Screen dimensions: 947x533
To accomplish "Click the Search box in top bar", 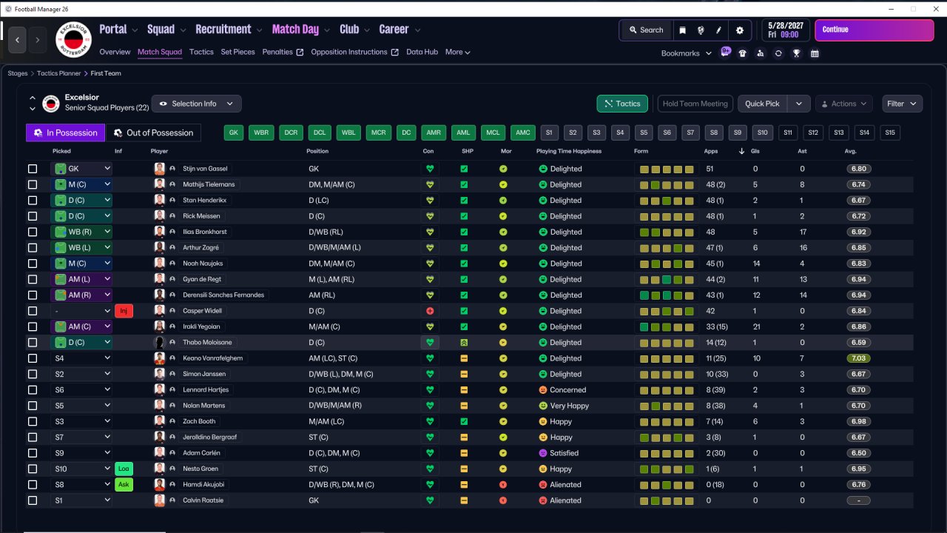I will pos(646,30).
